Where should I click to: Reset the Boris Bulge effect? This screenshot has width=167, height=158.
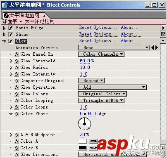(x=85, y=28)
